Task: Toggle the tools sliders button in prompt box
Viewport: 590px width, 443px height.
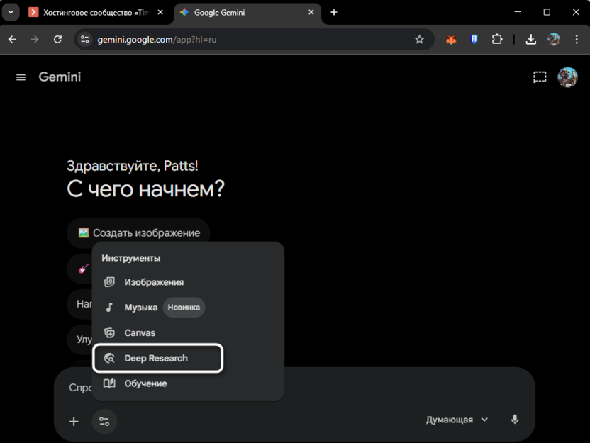Action: click(104, 421)
